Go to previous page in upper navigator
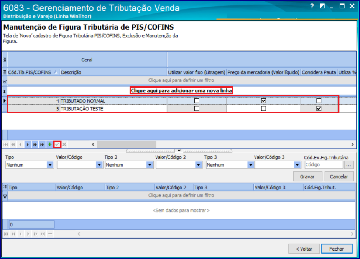 pyautogui.click(x=13, y=144)
